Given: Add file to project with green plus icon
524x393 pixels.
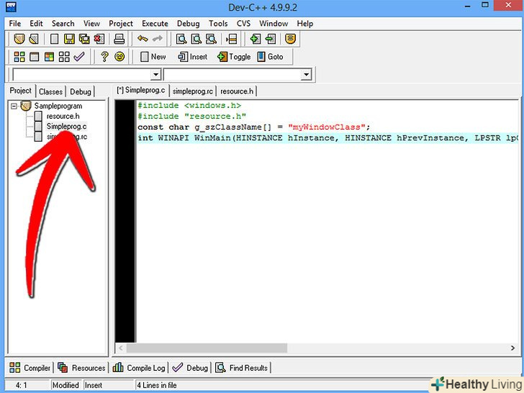Looking at the screenshot, I should click(256, 39).
